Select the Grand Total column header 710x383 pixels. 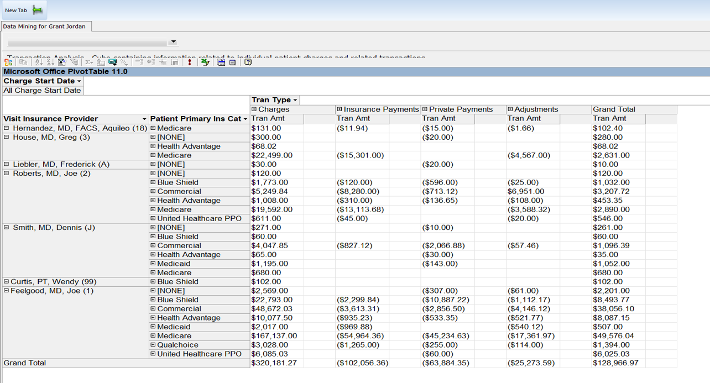[634, 109]
